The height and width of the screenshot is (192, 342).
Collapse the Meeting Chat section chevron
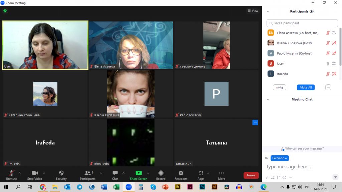[x=268, y=99]
